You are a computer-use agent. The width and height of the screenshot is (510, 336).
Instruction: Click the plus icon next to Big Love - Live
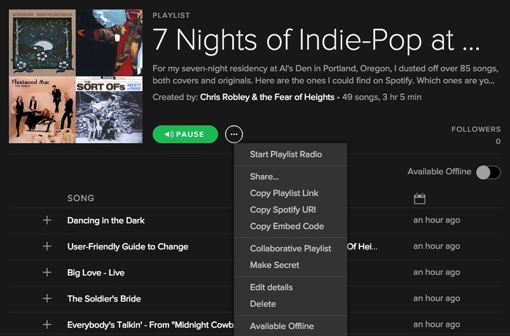pyautogui.click(x=46, y=272)
